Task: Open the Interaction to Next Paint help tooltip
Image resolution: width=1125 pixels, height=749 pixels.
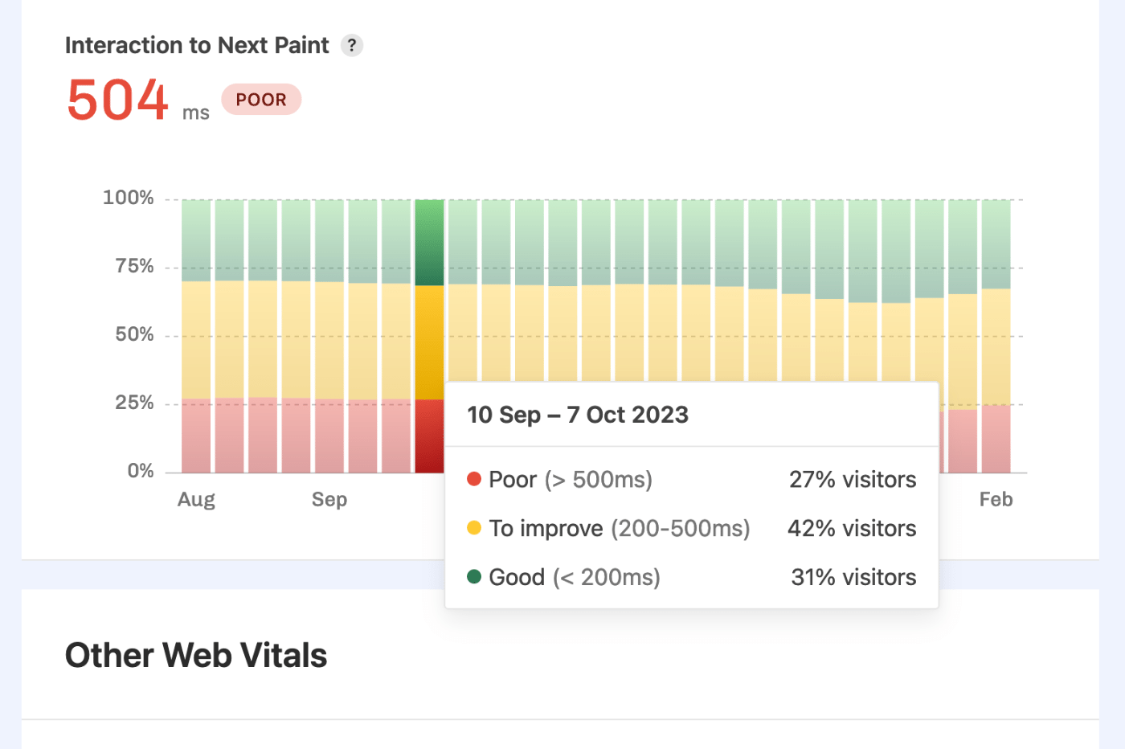Action: pyautogui.click(x=351, y=46)
